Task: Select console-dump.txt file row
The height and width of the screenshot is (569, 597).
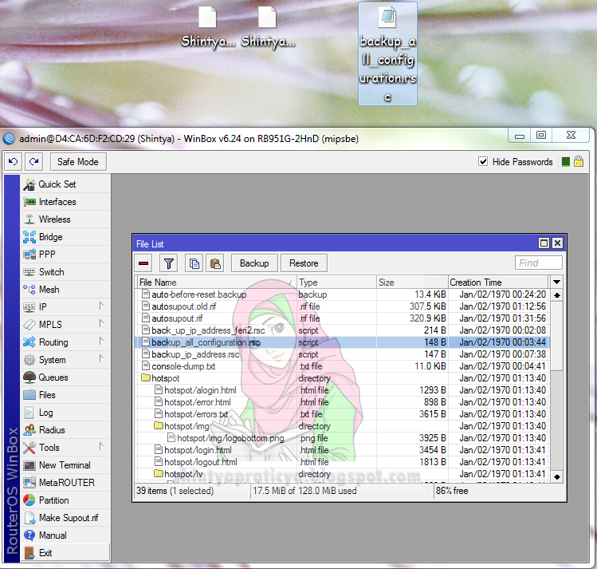Action: point(343,366)
